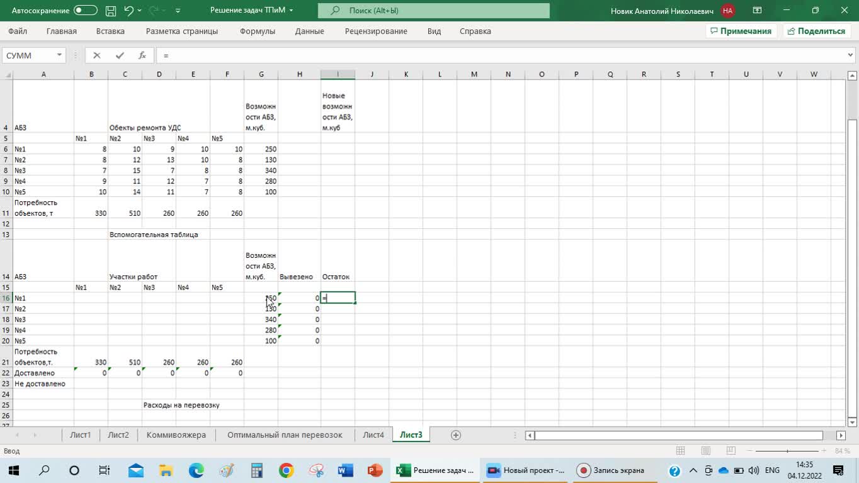Open the Рецензирование tab
The image size is (859, 483).
pos(376,31)
